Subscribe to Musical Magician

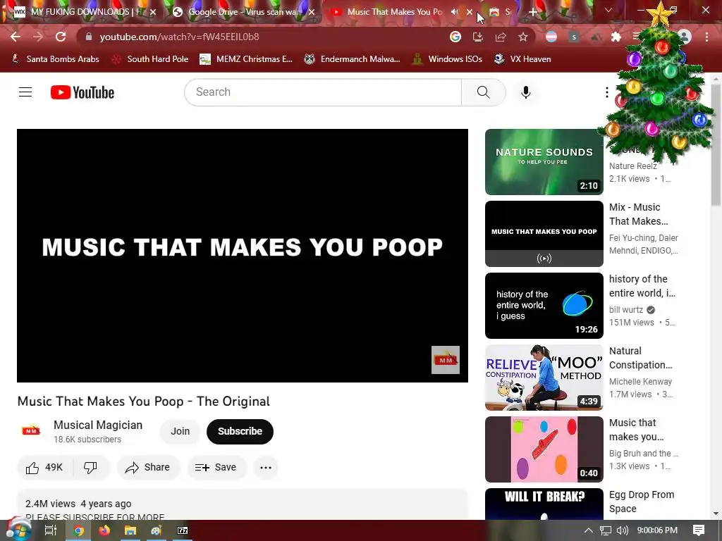(240, 432)
